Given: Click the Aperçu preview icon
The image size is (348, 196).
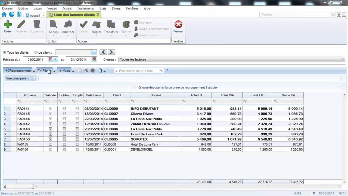Looking at the screenshot, I should 54,24.
